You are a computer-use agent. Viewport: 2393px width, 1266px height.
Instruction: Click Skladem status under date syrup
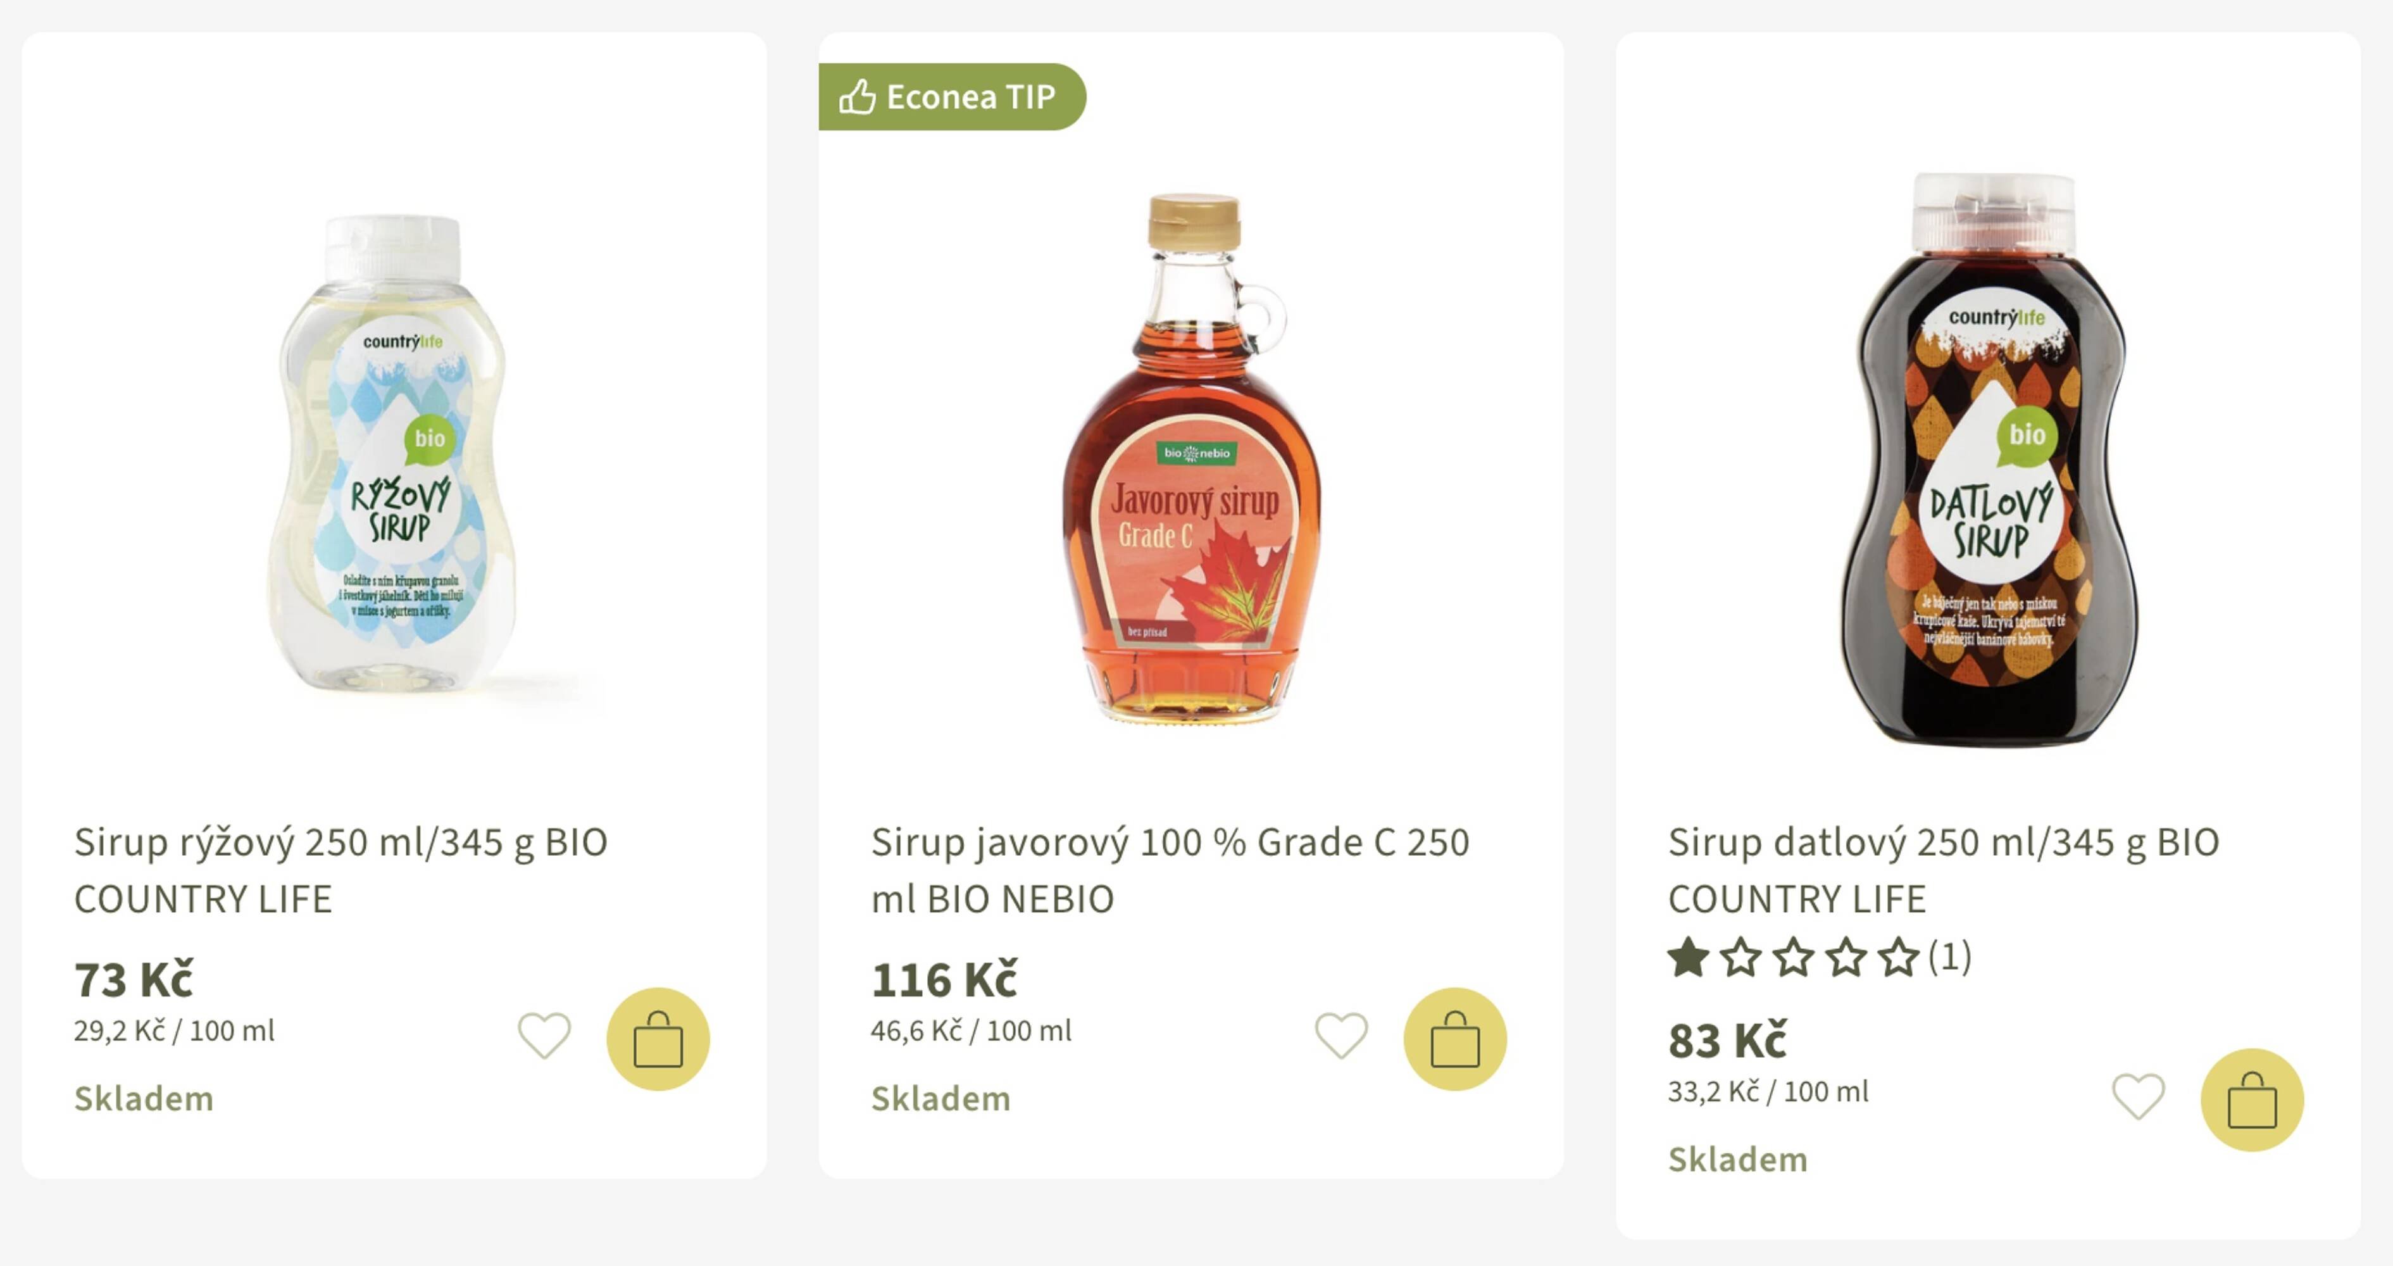click(x=1737, y=1159)
